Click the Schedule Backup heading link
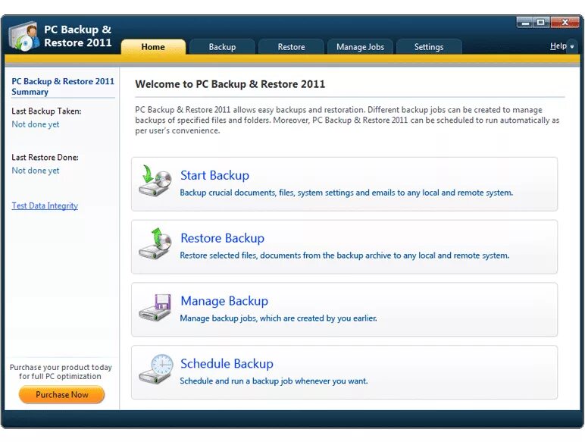 pyautogui.click(x=227, y=363)
